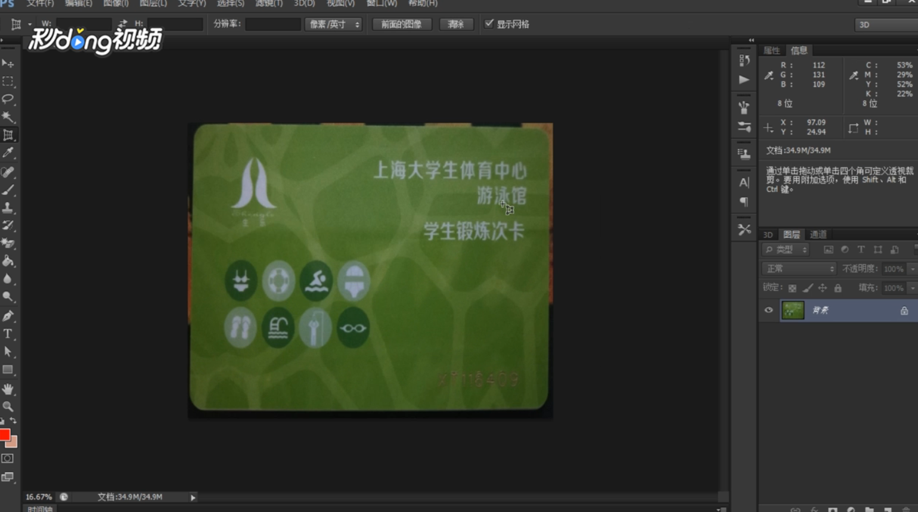The height and width of the screenshot is (512, 918).
Task: Open the Actions panel play icon
Action: coord(744,79)
